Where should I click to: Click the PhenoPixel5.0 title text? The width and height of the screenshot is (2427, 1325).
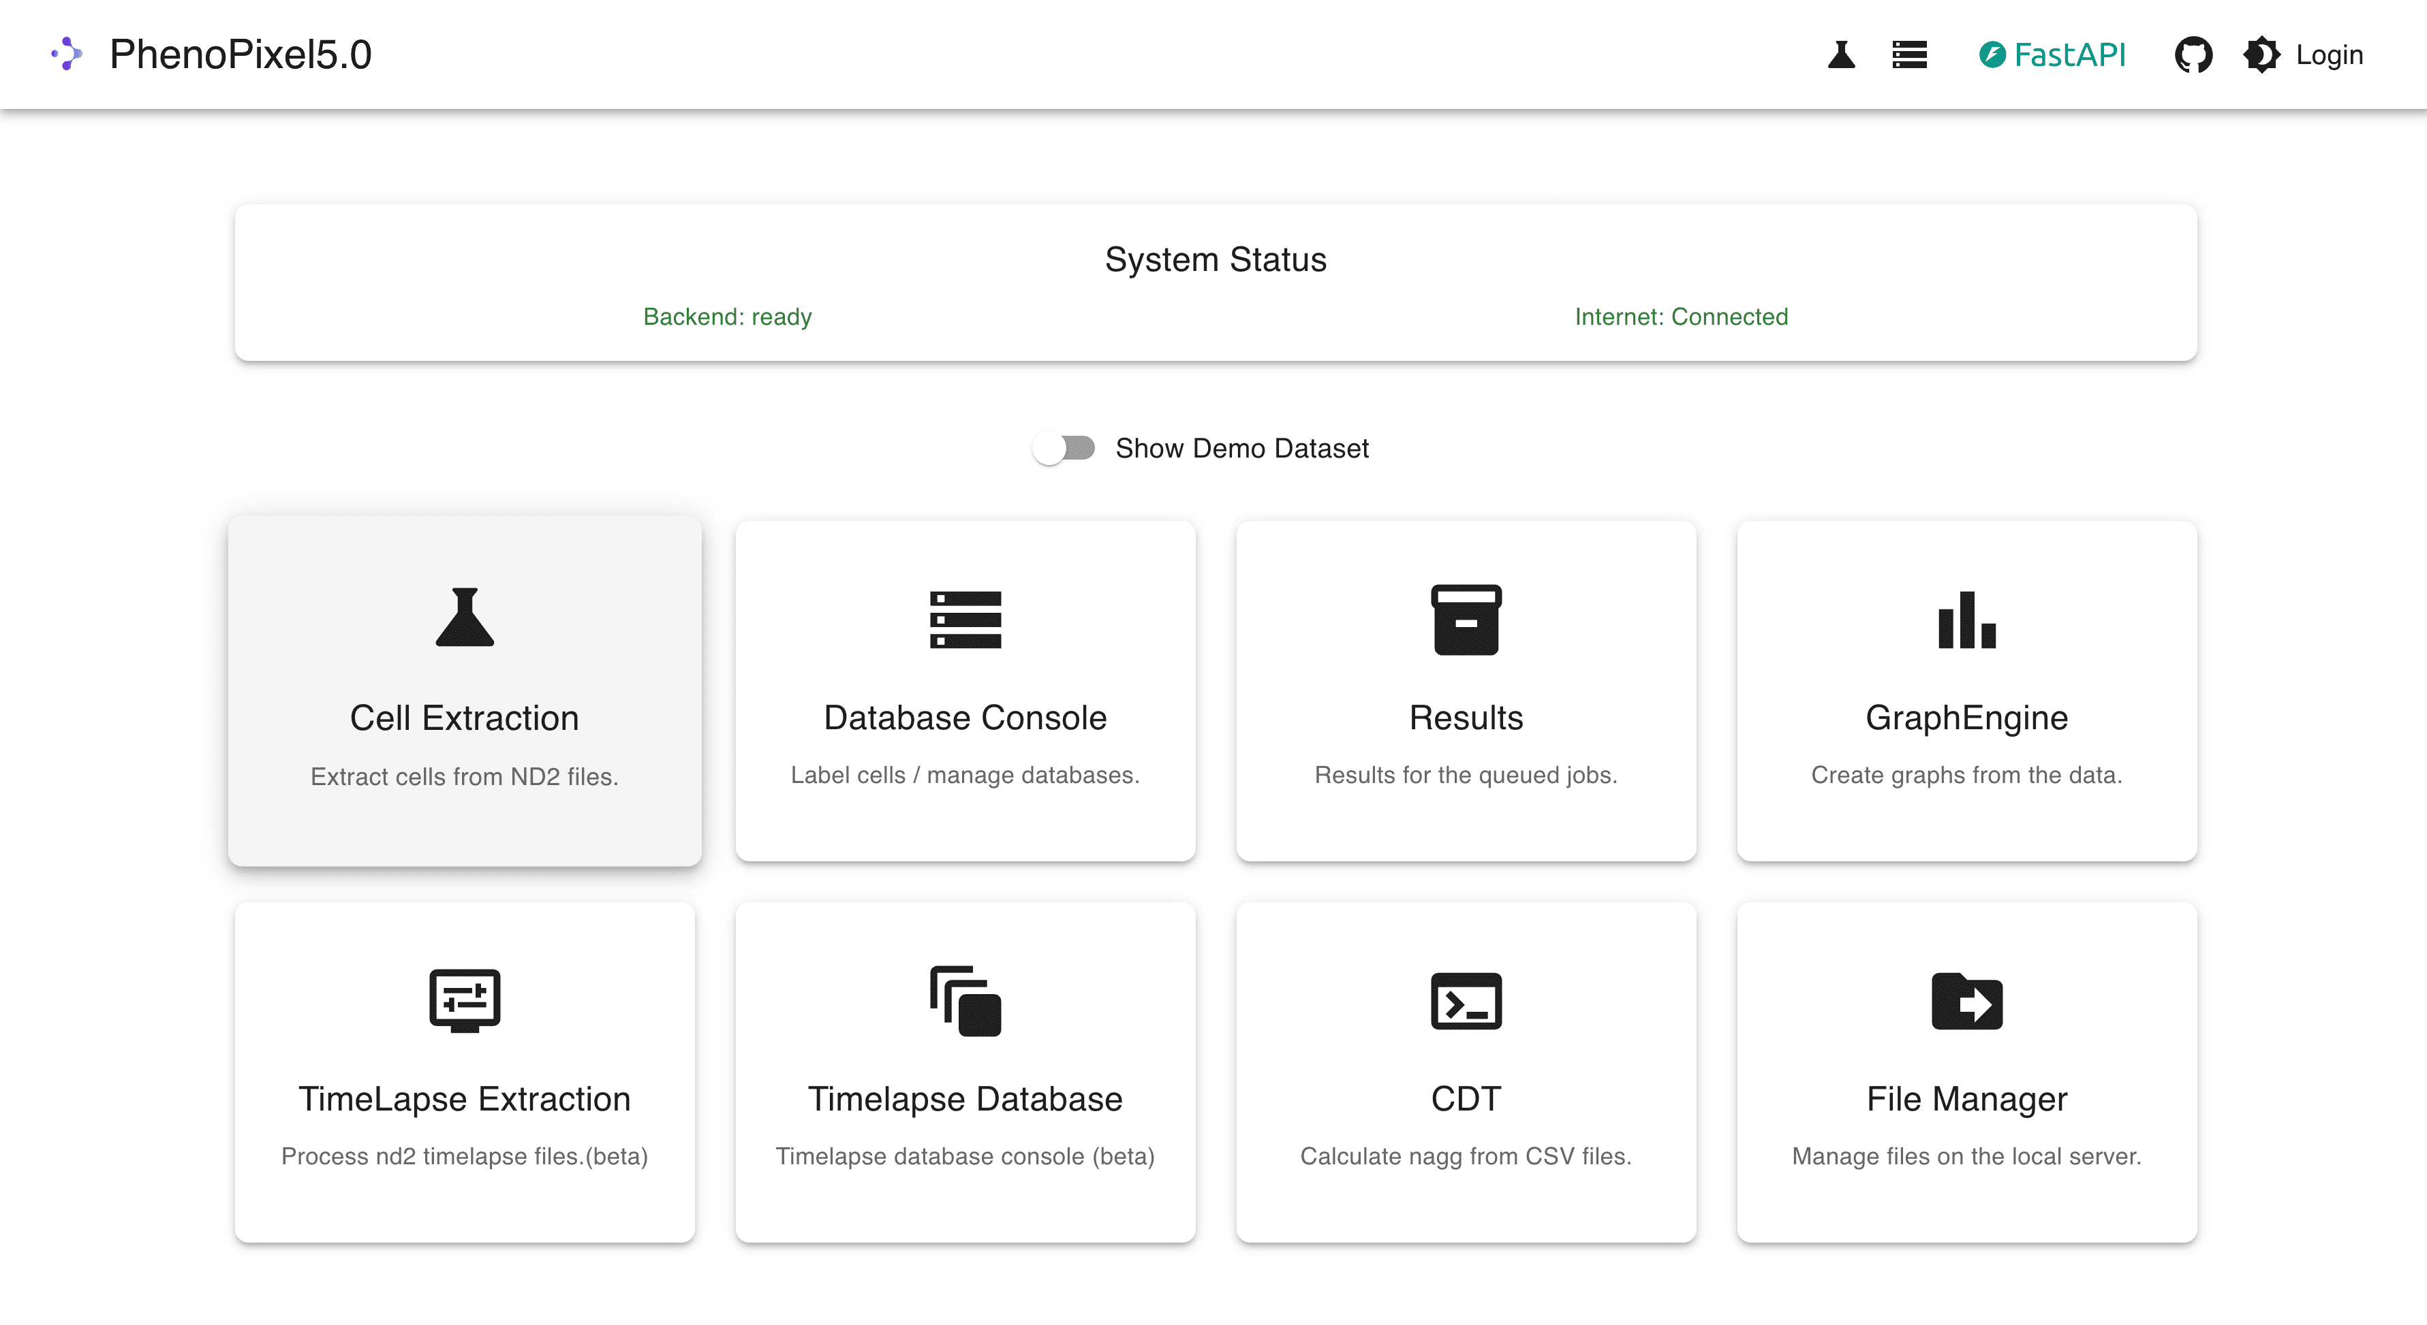(241, 54)
